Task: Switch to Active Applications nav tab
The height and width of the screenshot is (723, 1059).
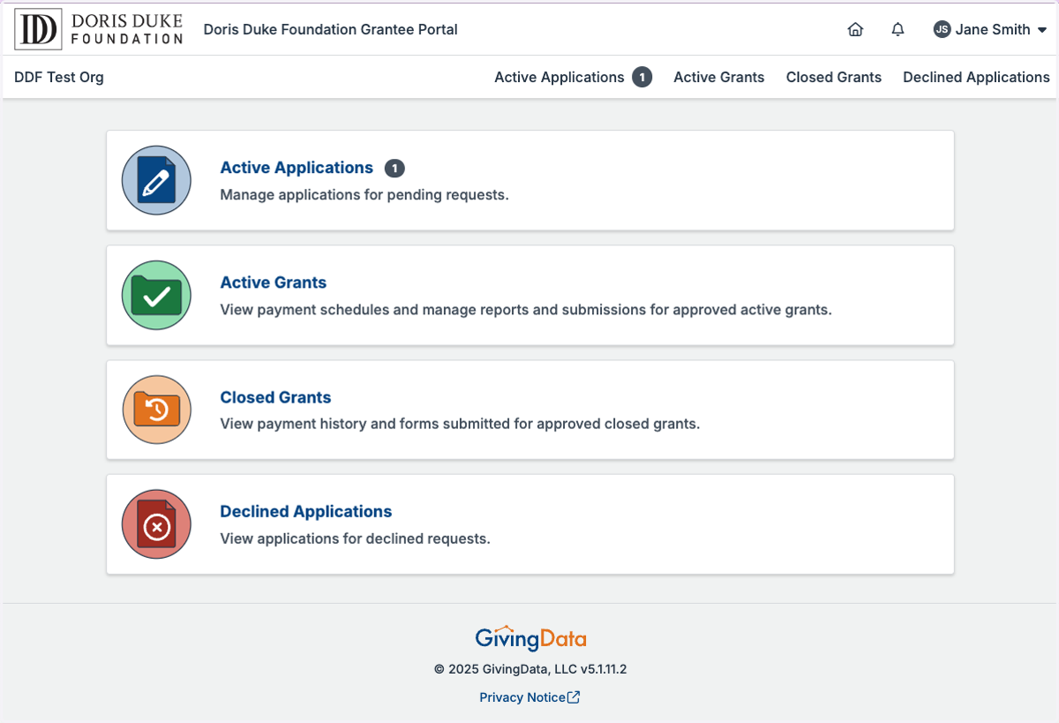Action: pyautogui.click(x=573, y=77)
